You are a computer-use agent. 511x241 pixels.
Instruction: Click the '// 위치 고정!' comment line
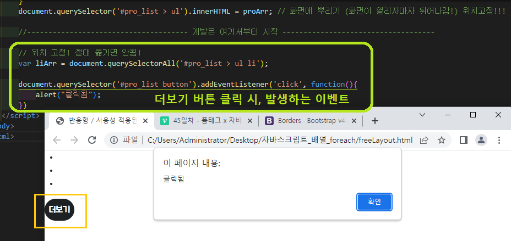point(80,53)
